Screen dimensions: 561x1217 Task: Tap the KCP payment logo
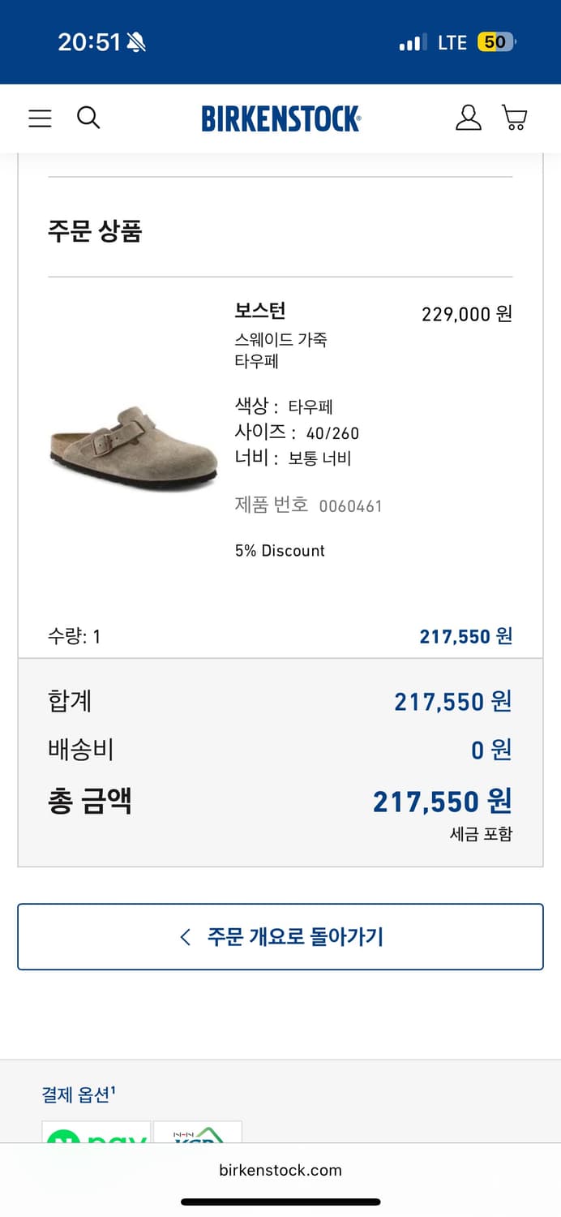click(x=198, y=1133)
